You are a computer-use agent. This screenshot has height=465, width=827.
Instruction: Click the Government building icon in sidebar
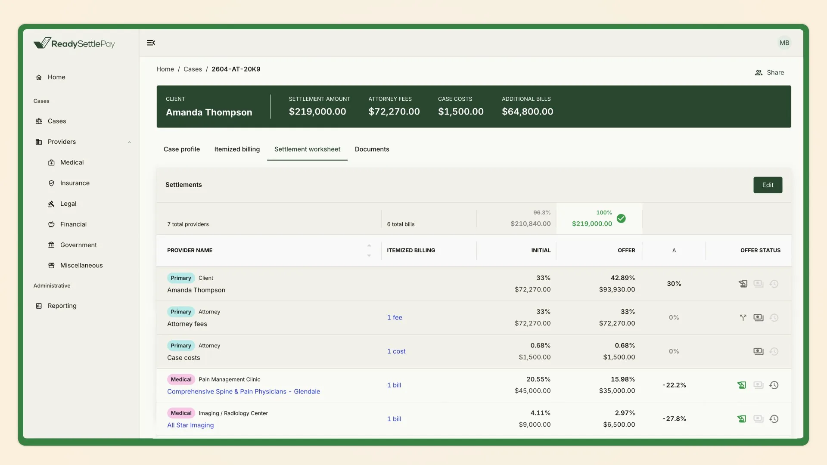coord(51,245)
